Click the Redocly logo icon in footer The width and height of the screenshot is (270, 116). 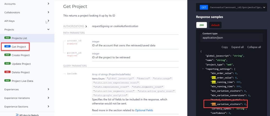[x=17, y=115]
